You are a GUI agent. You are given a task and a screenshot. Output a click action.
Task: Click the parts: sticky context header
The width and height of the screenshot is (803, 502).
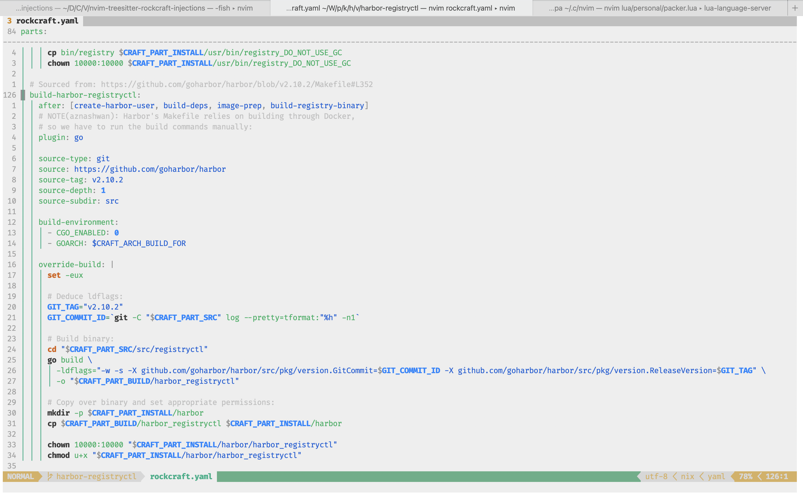tap(33, 32)
